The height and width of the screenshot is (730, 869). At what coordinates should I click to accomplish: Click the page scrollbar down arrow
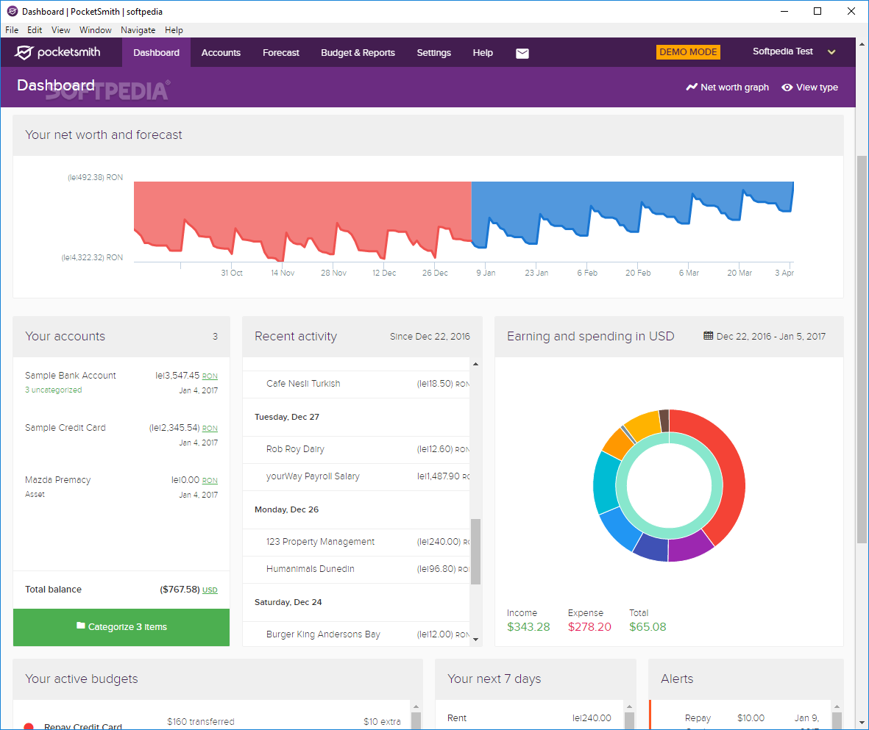point(862,723)
